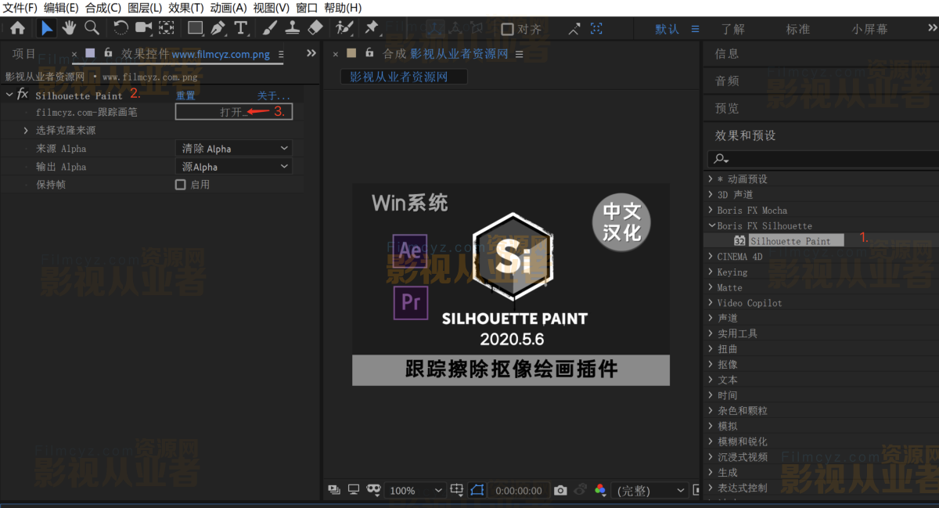This screenshot has width=939, height=508.
Task: Click the snapping edge-extend icon
Action: [x=574, y=29]
